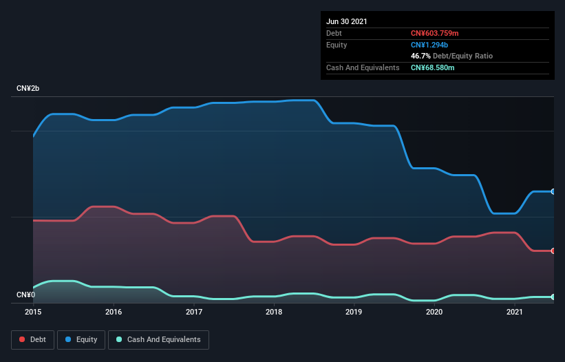Click the tooltip's Debt row label

pyautogui.click(x=334, y=33)
